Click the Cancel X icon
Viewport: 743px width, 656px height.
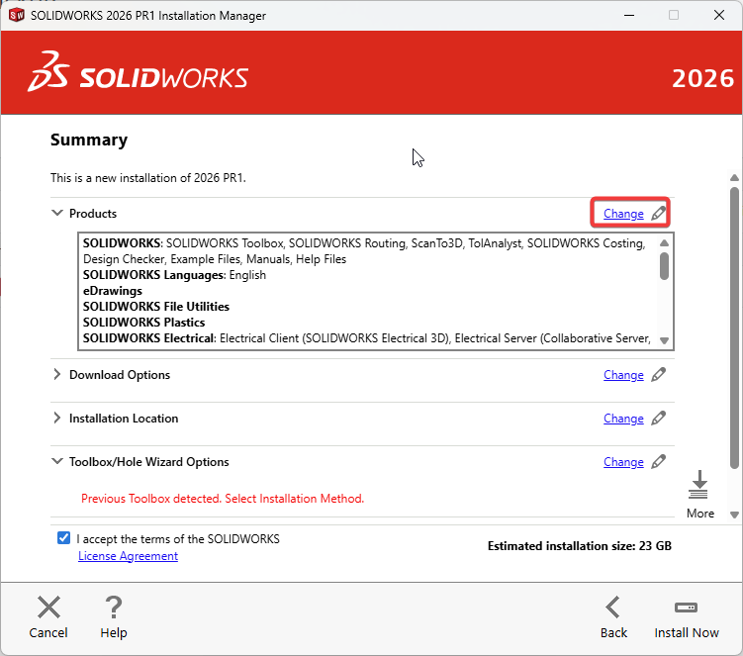click(x=48, y=608)
